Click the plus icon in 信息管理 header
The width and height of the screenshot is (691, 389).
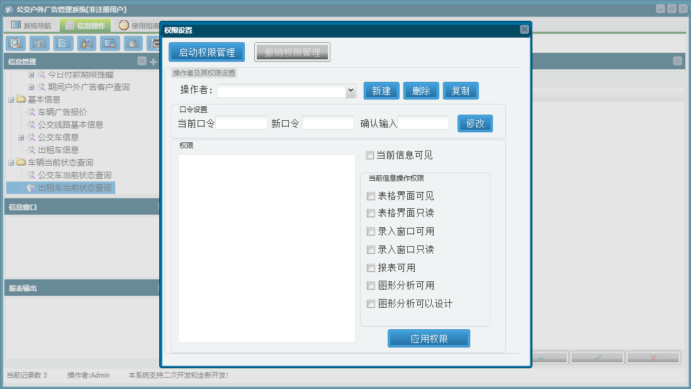pos(153,62)
